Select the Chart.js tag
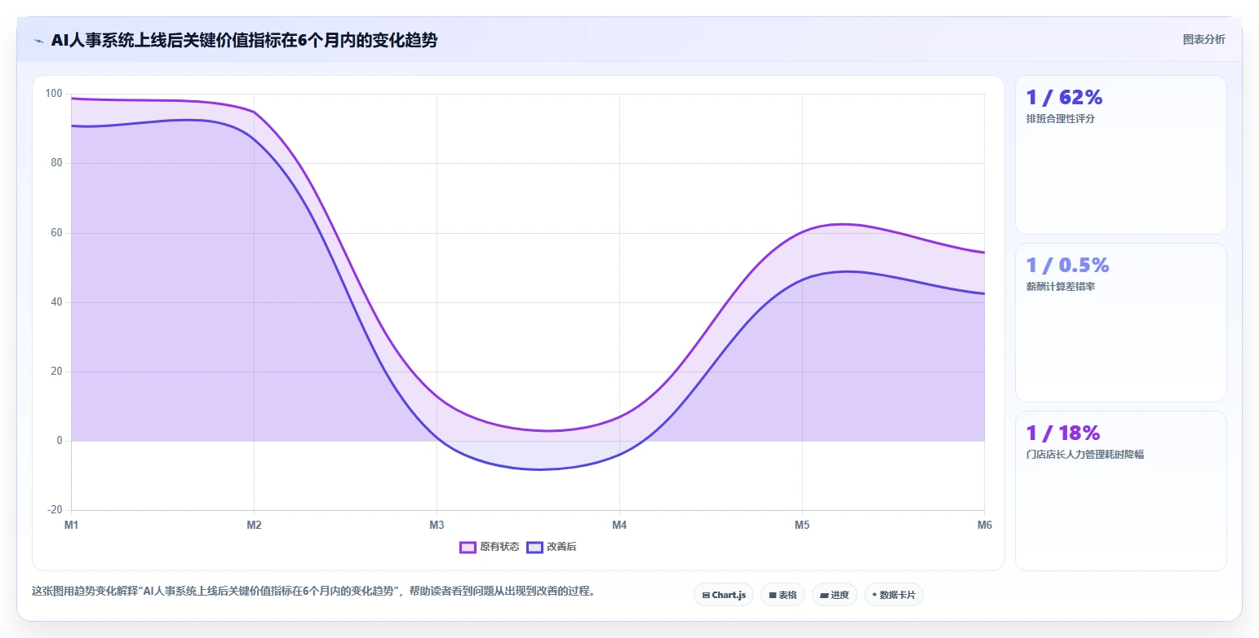Viewport: 1259px width, 638px height. [x=724, y=595]
